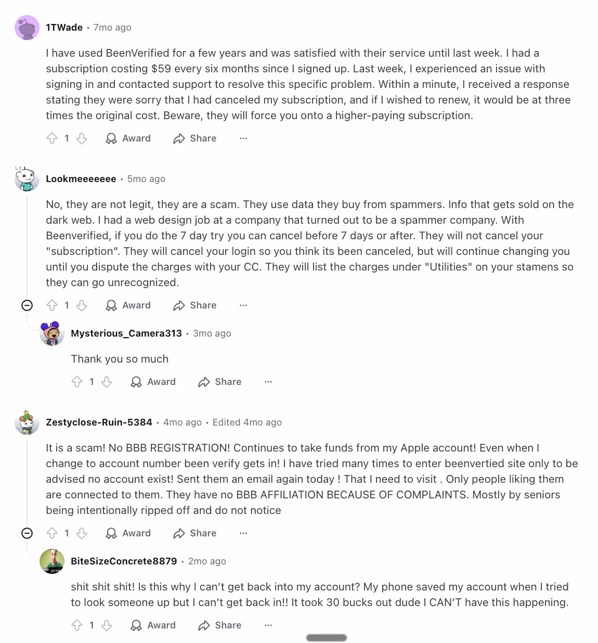Screen dimensions: 598x643
Task: Downvote Lookmeeeeeee's scam warning comment
Action: [x=82, y=305]
